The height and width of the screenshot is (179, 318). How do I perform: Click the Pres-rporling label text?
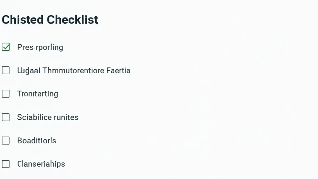[x=40, y=47]
